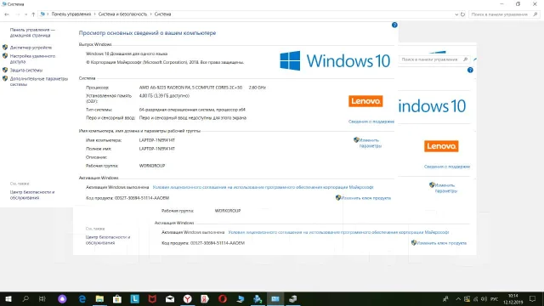
Task: Open the Yandex 'Я' taskbar icon
Action: pyautogui.click(x=205, y=298)
